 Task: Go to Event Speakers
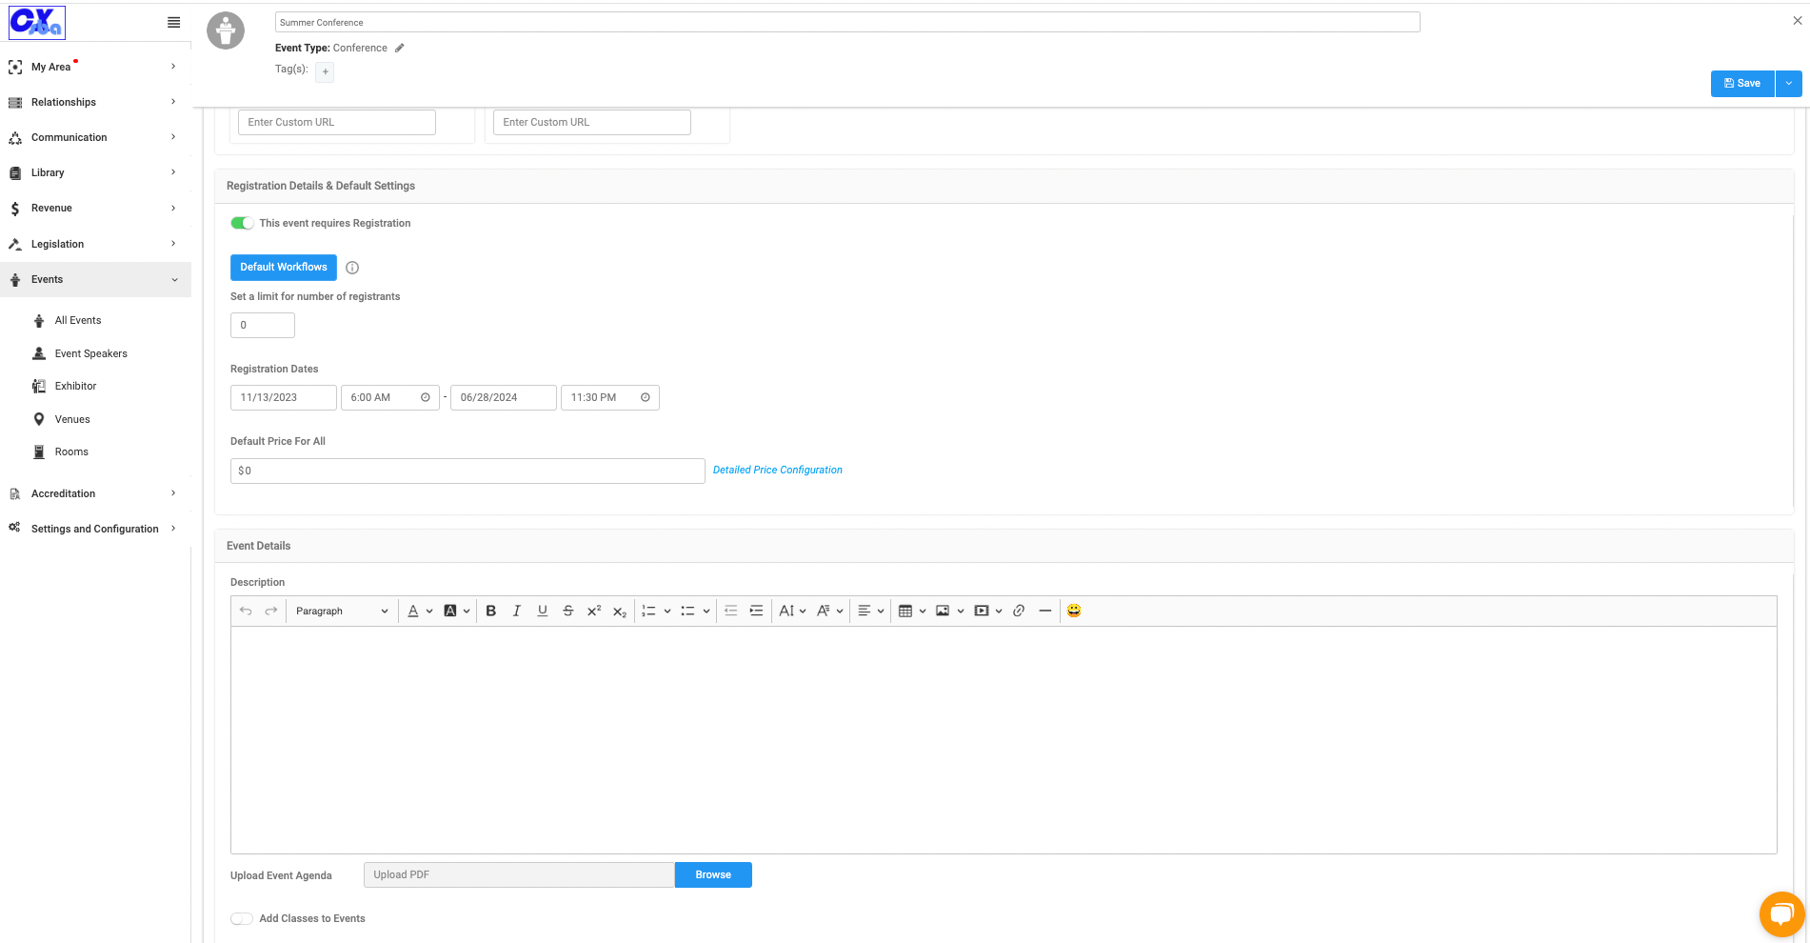pos(90,353)
